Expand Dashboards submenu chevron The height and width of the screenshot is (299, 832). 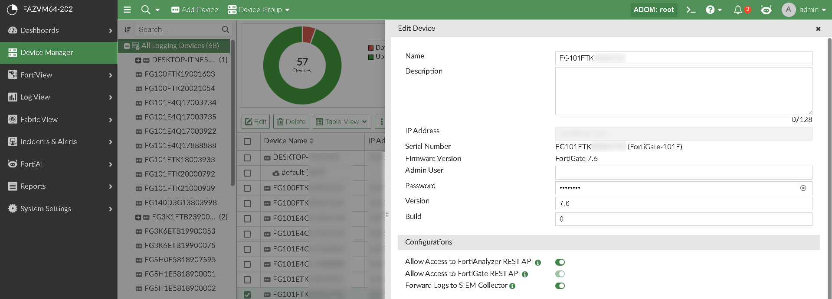[x=111, y=31]
